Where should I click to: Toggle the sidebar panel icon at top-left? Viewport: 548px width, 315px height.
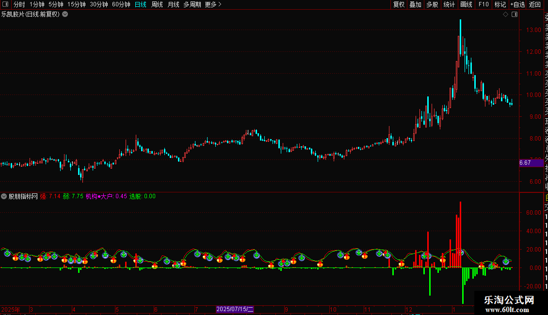click(x=5, y=4)
